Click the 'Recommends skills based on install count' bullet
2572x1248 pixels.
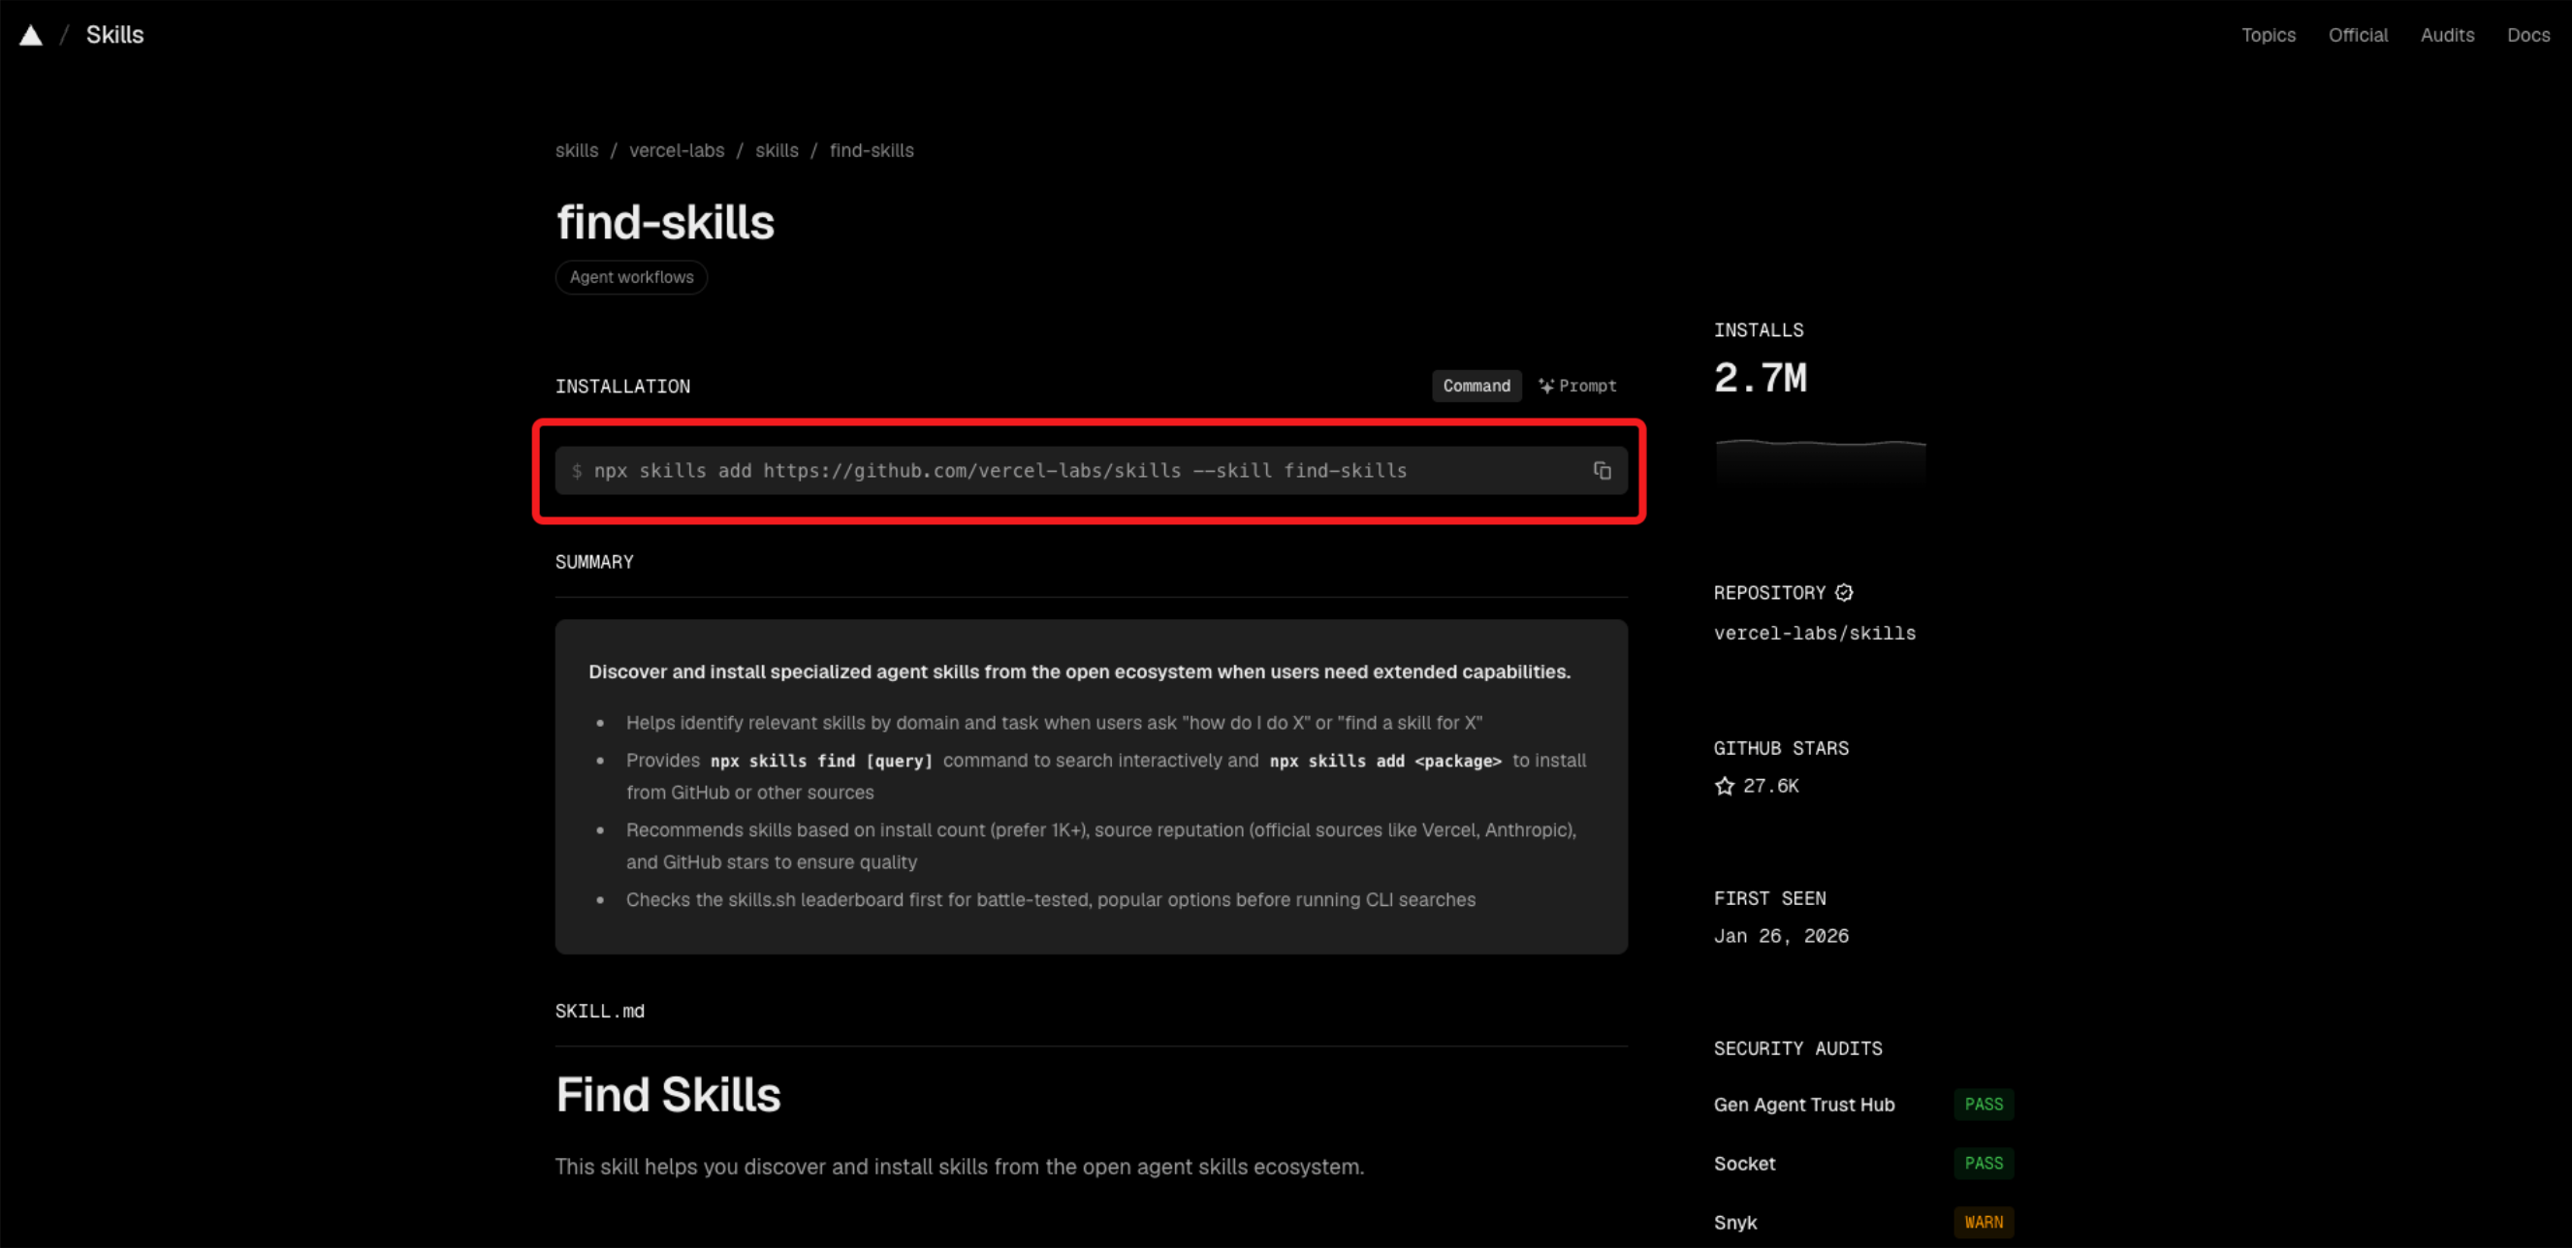1101,846
